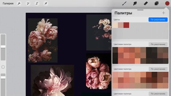Adjust the brush size slider handle

pos(3,47)
